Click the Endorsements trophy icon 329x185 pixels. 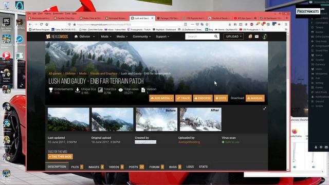pyautogui.click(x=51, y=90)
